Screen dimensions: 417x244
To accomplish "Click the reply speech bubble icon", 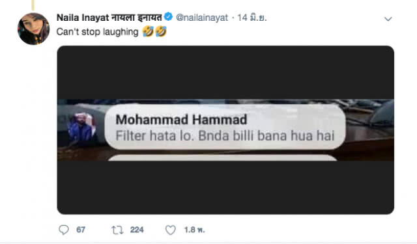I will (x=64, y=230).
